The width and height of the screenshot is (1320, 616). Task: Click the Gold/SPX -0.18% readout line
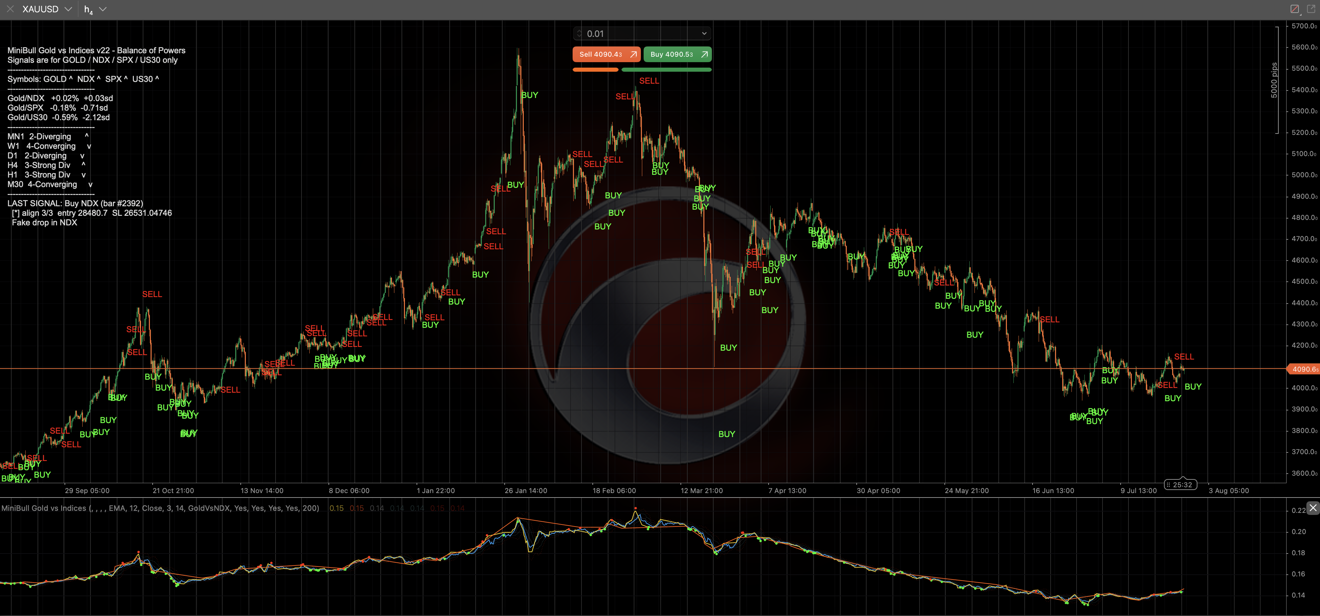pos(57,108)
